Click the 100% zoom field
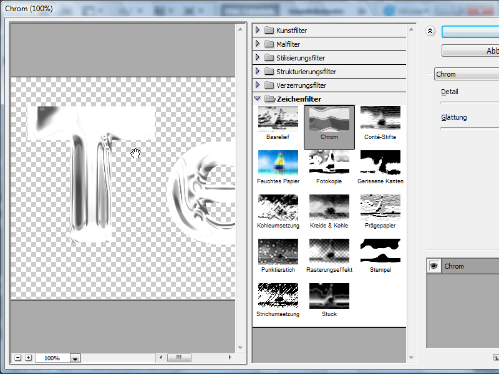499x374 pixels. tap(52, 358)
